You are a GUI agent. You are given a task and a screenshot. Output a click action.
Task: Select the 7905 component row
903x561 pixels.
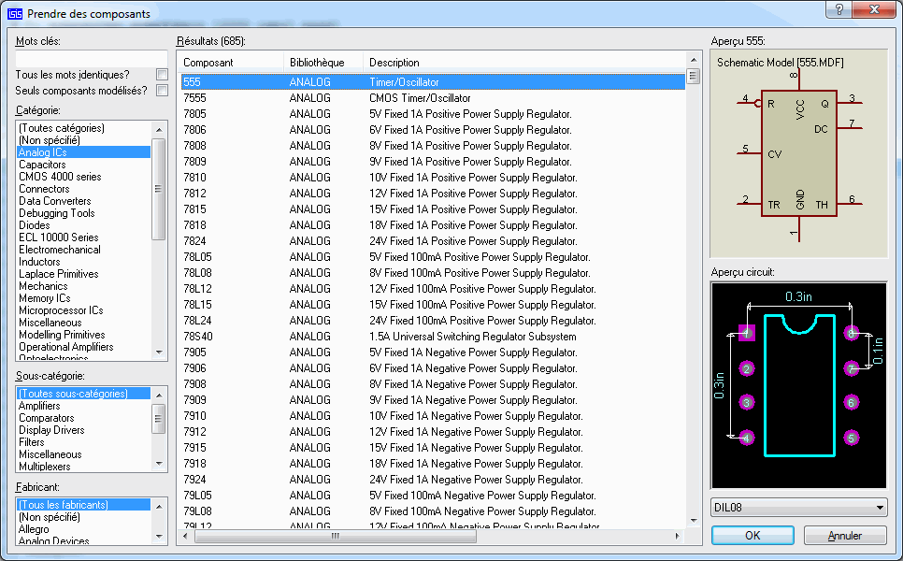[x=433, y=352]
